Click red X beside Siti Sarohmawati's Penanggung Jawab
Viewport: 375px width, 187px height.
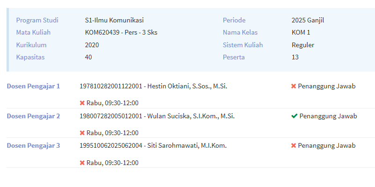click(x=294, y=145)
